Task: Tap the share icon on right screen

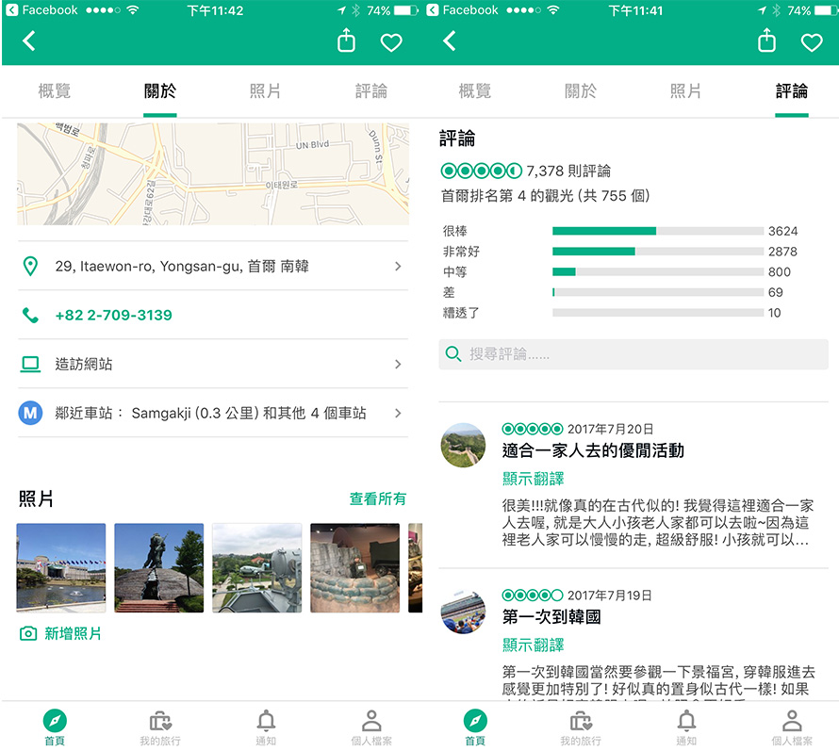Action: point(766,41)
